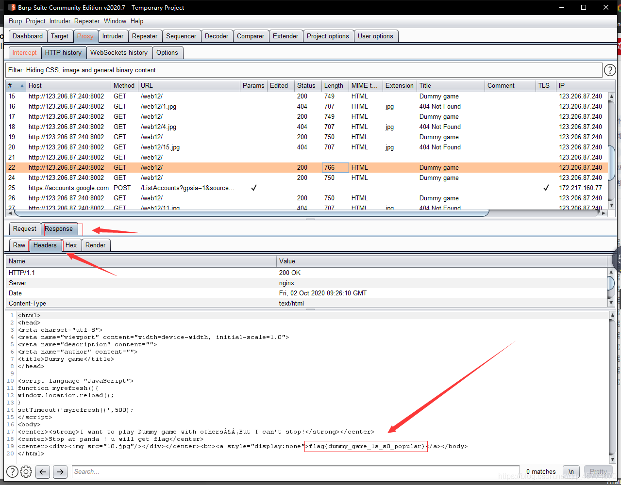Click the Burp Suite title bar logo
This screenshot has height=485, width=621.
tap(12, 7)
